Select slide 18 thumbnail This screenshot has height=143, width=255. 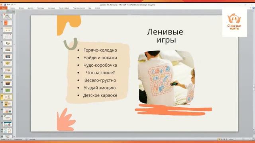point(8,131)
